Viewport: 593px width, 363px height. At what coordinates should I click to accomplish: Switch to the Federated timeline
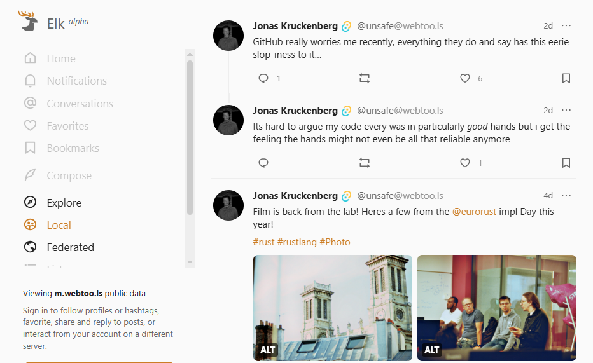(x=70, y=247)
